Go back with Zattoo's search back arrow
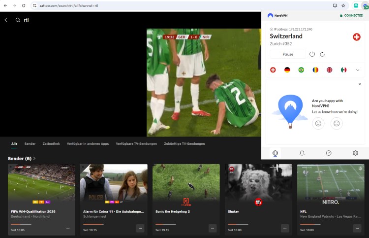This screenshot has height=238, width=369. (6, 20)
